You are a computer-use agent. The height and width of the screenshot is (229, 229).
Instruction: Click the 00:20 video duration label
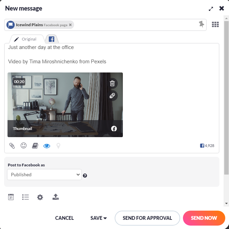(x=19, y=82)
